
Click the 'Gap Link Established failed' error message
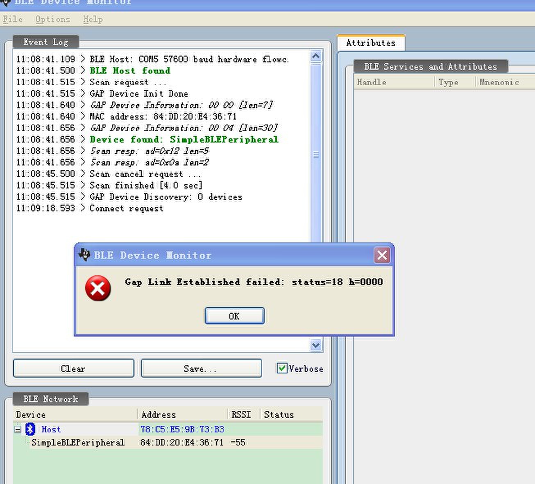(x=254, y=282)
